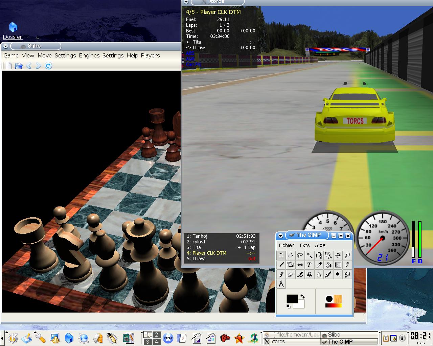Image resolution: width=433 pixels, height=346 pixels.
Task: Select the Pencil tool in GIMP
Action: pyautogui.click(x=347, y=265)
